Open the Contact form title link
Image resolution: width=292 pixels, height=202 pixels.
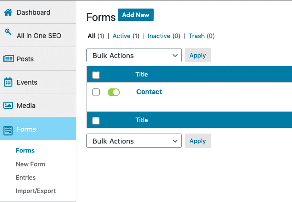point(149,92)
